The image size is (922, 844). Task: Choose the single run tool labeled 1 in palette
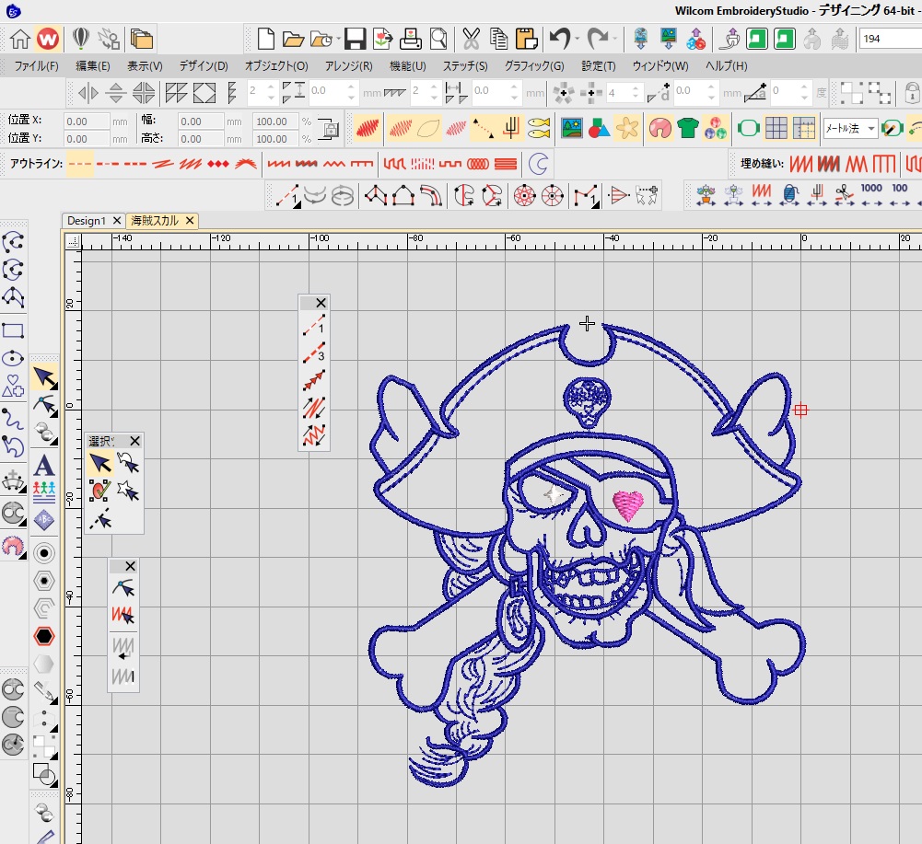tap(314, 324)
